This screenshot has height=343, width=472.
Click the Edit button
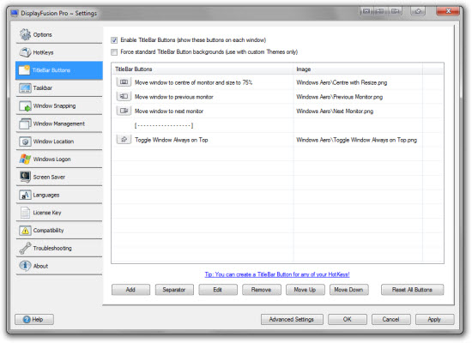coord(218,290)
